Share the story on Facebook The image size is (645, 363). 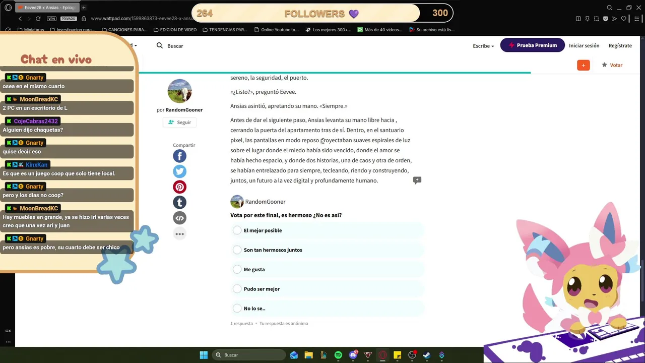point(179,156)
